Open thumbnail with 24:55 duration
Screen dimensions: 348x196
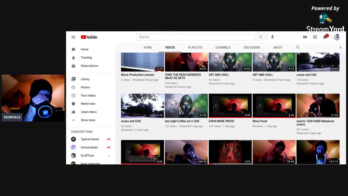click(x=186, y=62)
